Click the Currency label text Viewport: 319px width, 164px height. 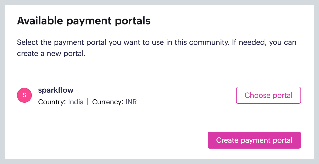107,102
